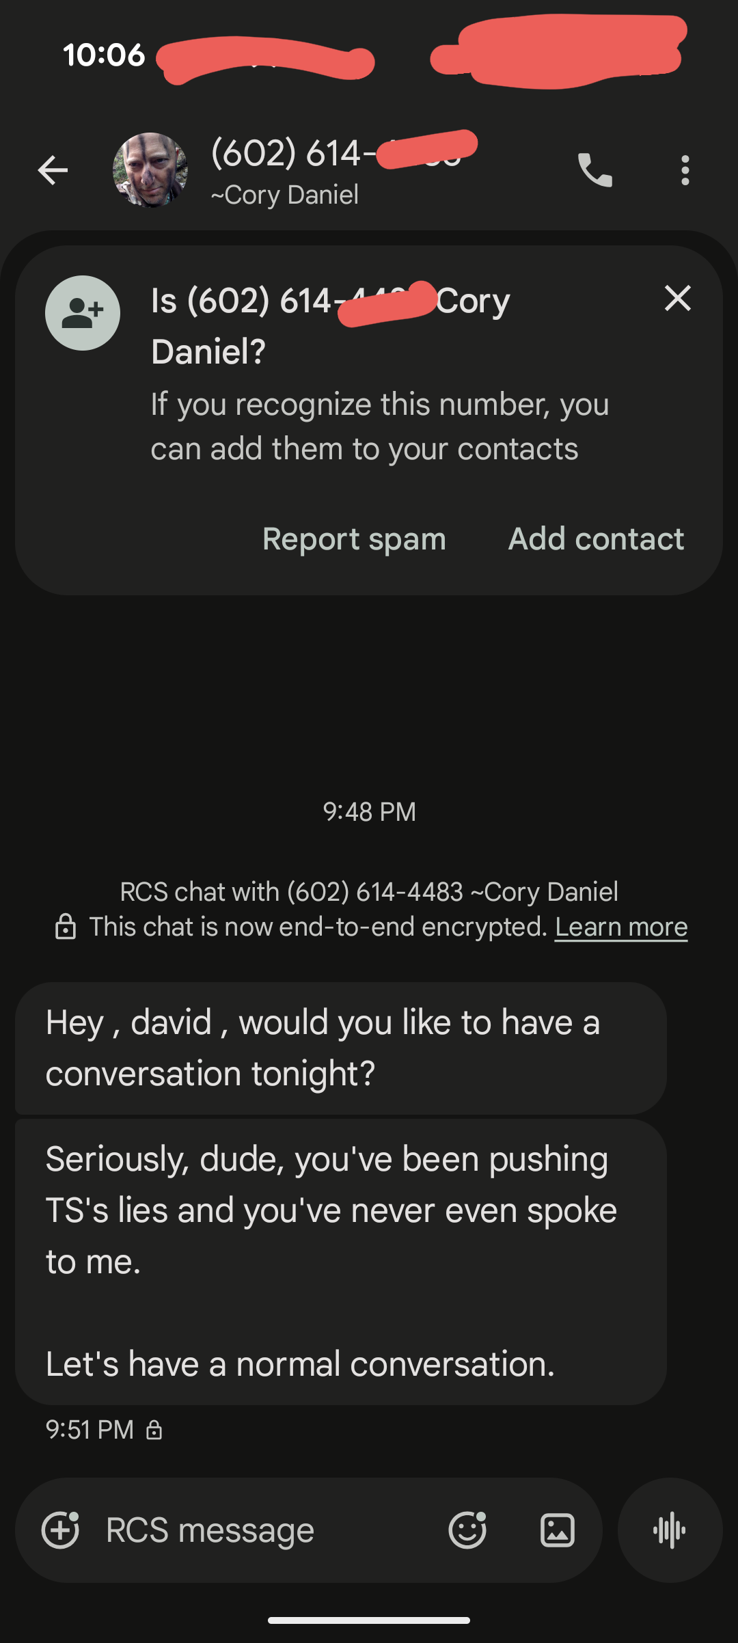The image size is (738, 1643).
Task: Dismiss the add contact suggestion card
Action: (678, 299)
